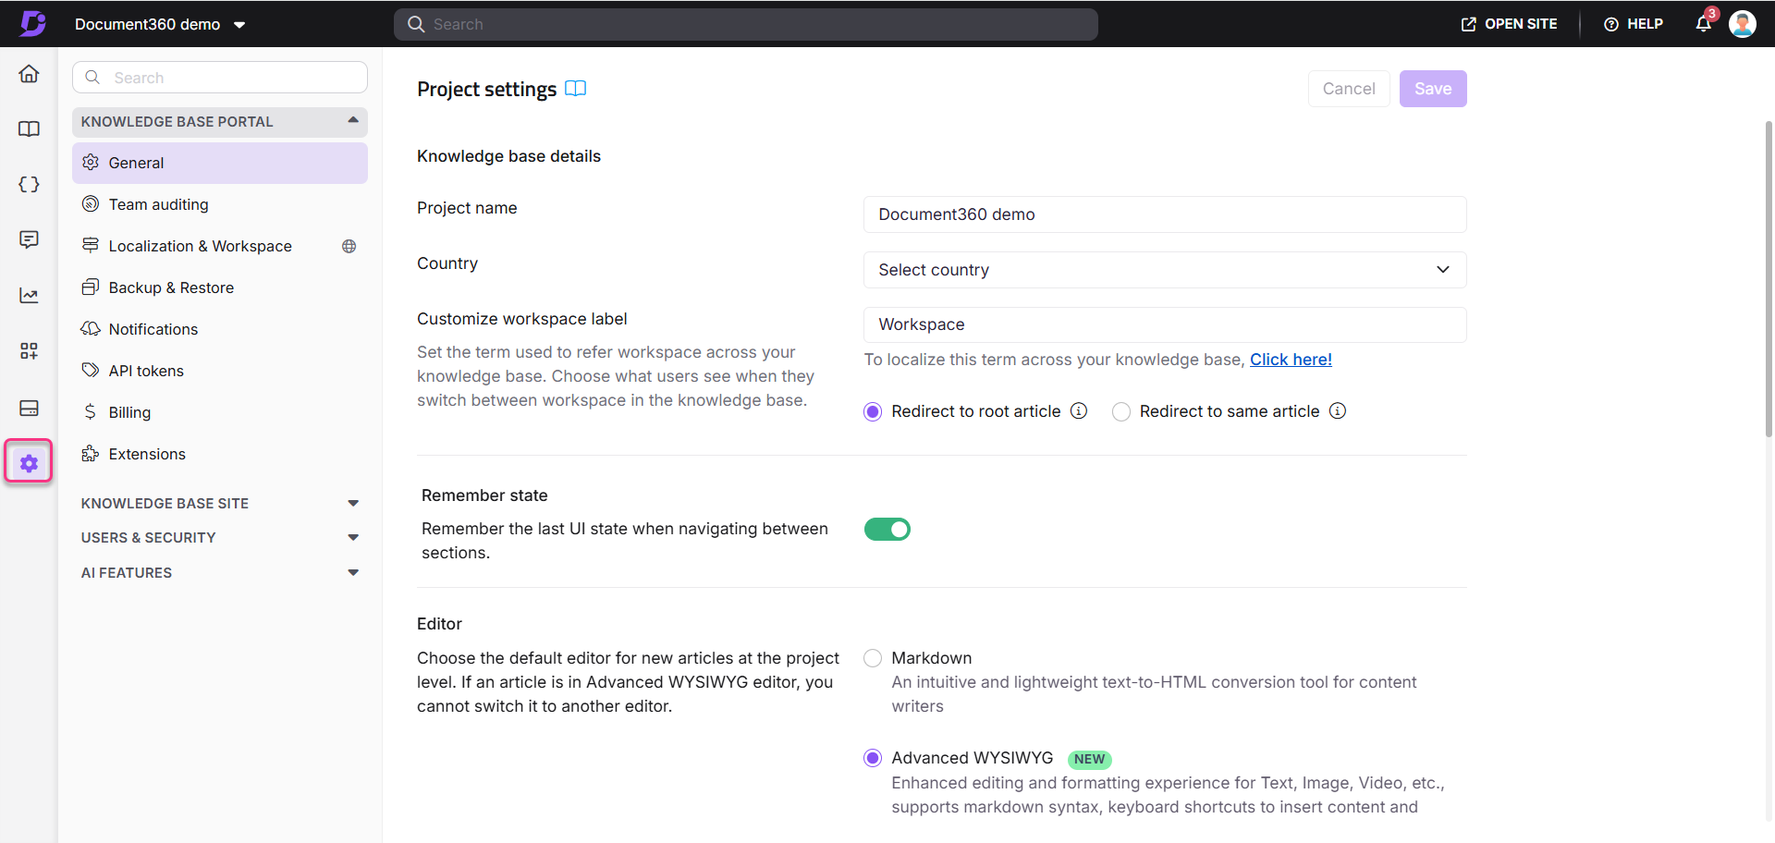Open the Home icon in left rail
The image size is (1775, 843).
[29, 74]
